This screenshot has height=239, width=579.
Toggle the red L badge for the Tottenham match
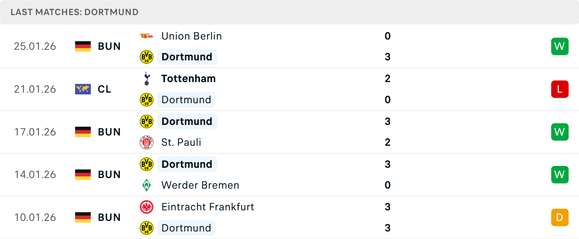[560, 89]
